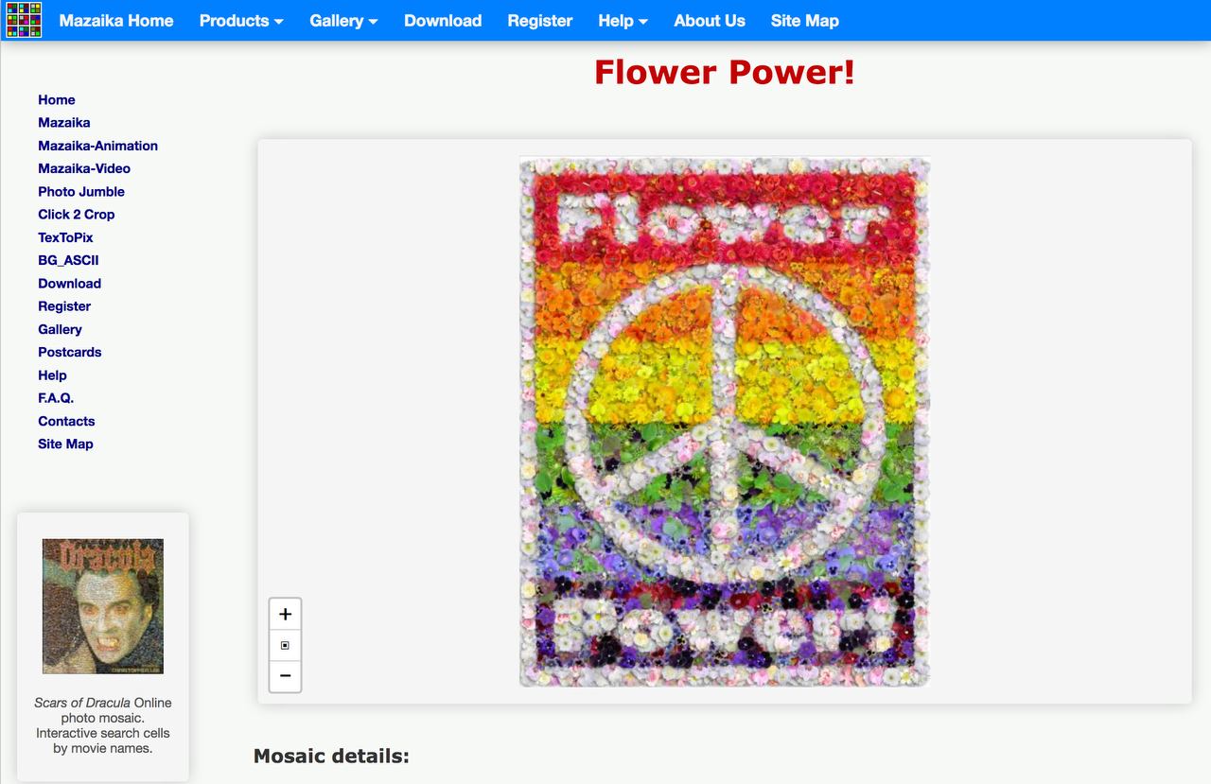
Task: Go to the Postcards page
Action: pyautogui.click(x=69, y=352)
